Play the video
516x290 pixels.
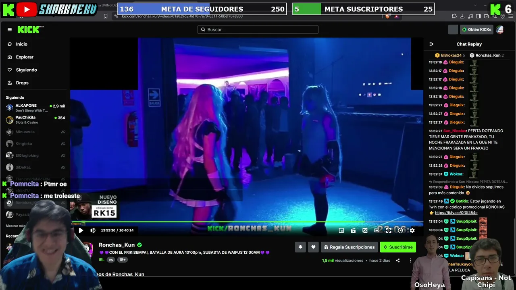point(81,230)
